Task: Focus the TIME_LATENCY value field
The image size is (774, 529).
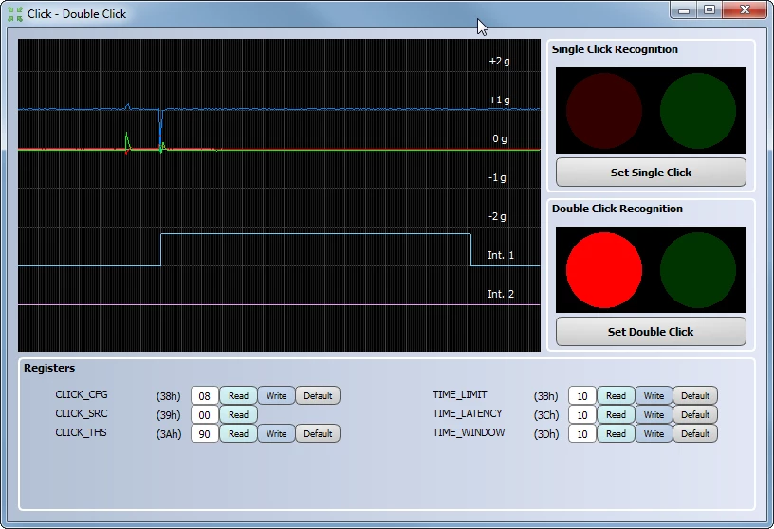Action: [582, 415]
